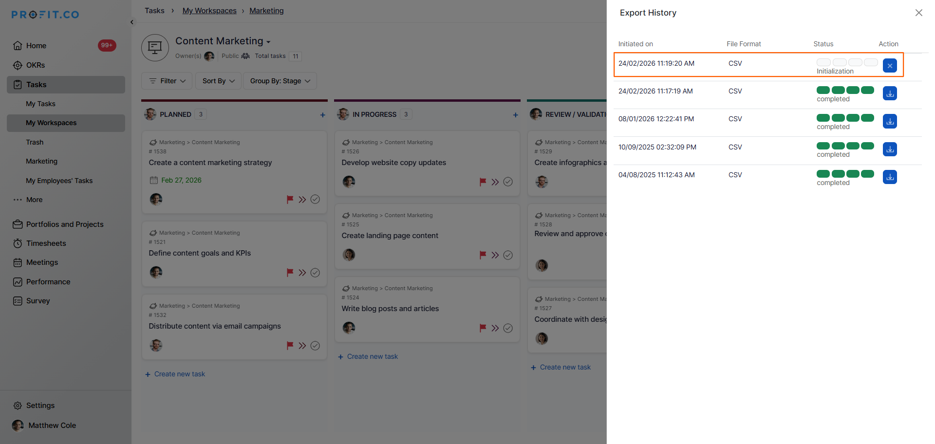Click priority flag on 'Write blog posts and articles'

pos(483,328)
